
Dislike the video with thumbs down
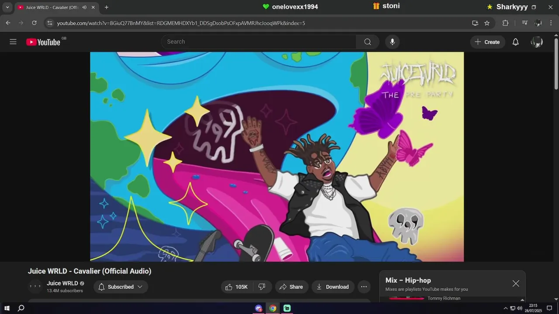coord(262,287)
